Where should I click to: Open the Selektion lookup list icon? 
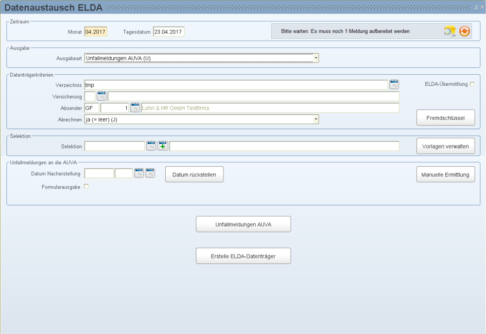(151, 146)
